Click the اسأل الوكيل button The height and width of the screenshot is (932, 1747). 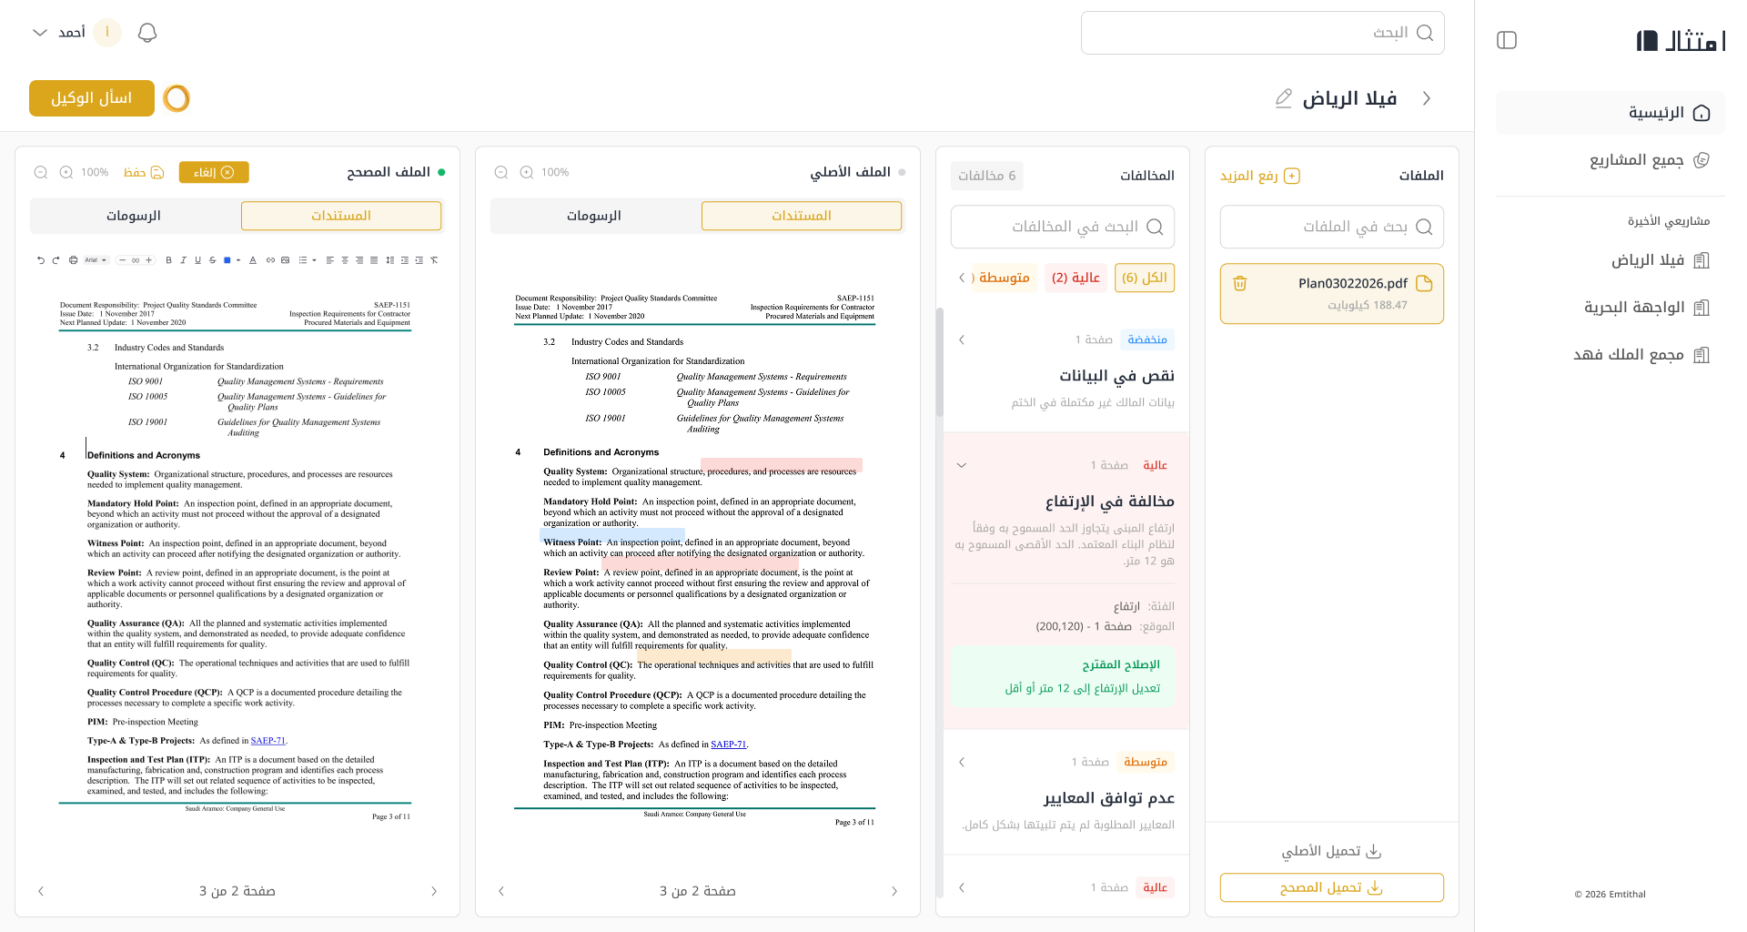92,98
